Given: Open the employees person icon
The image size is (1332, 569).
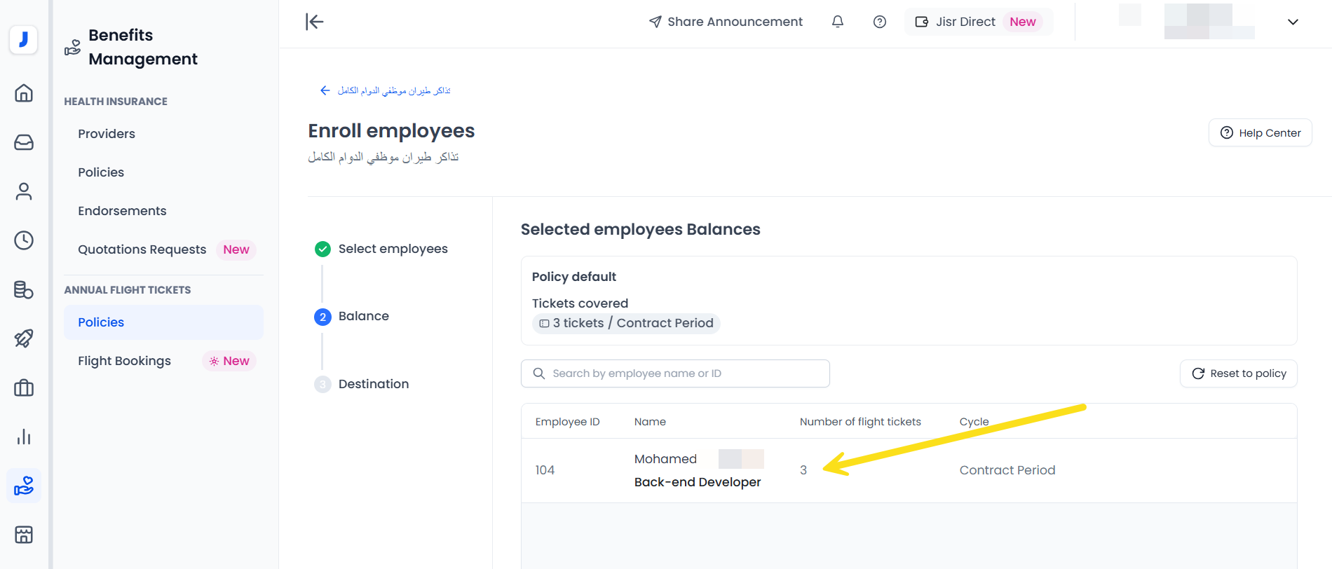Looking at the screenshot, I should [24, 191].
